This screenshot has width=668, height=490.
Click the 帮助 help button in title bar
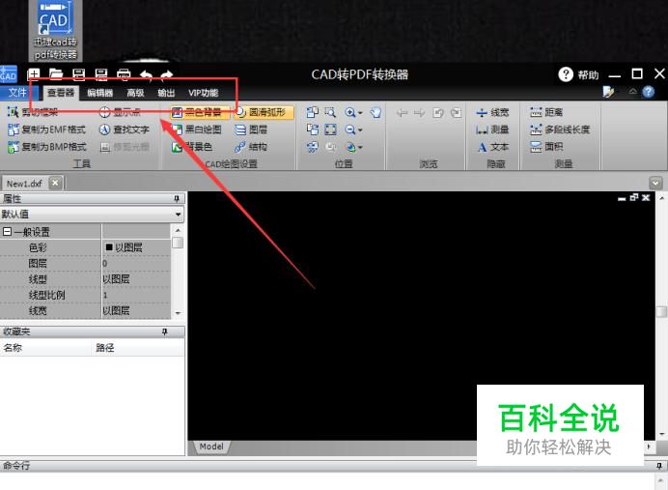pos(578,74)
